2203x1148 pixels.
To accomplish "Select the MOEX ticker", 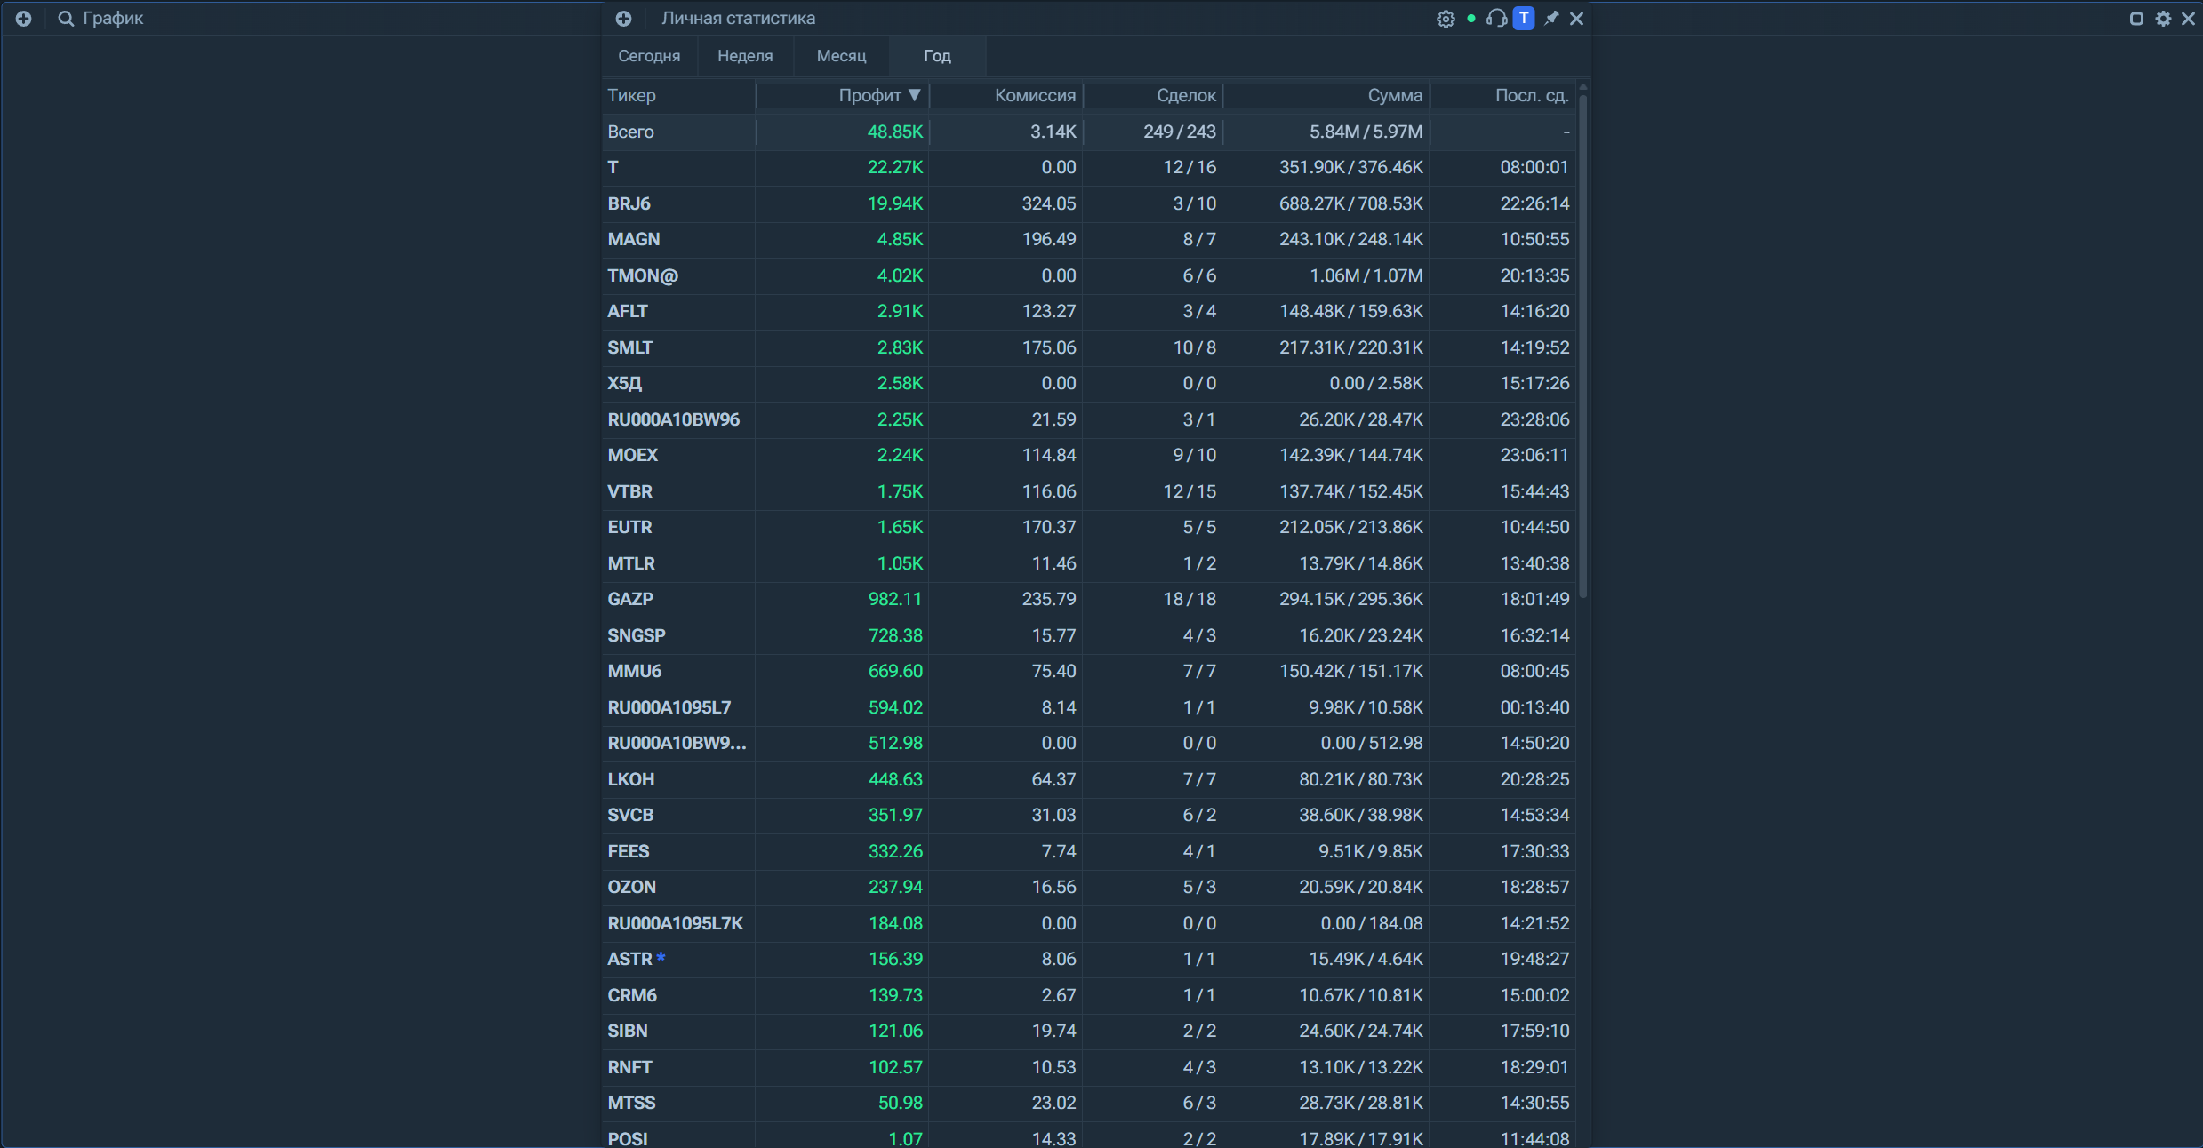I will pyautogui.click(x=633, y=455).
